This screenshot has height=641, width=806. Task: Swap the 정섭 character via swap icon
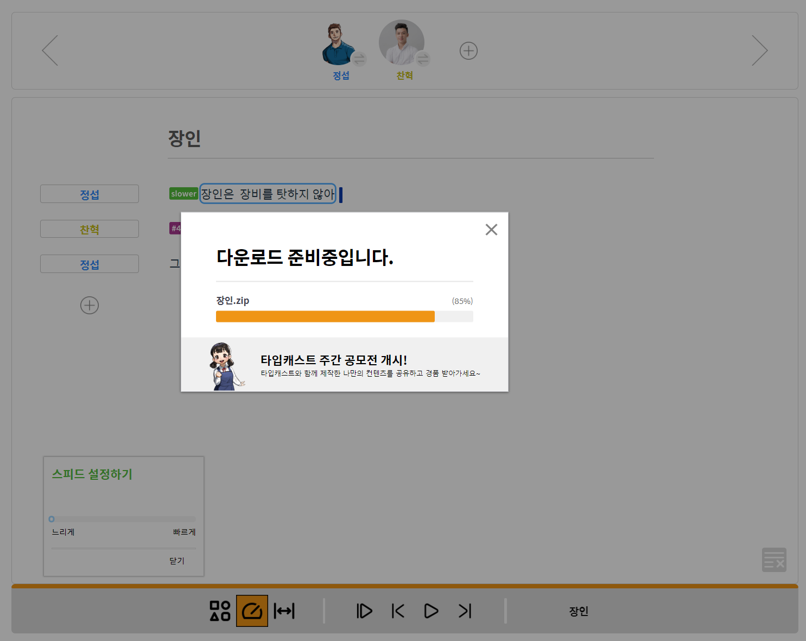coord(359,59)
